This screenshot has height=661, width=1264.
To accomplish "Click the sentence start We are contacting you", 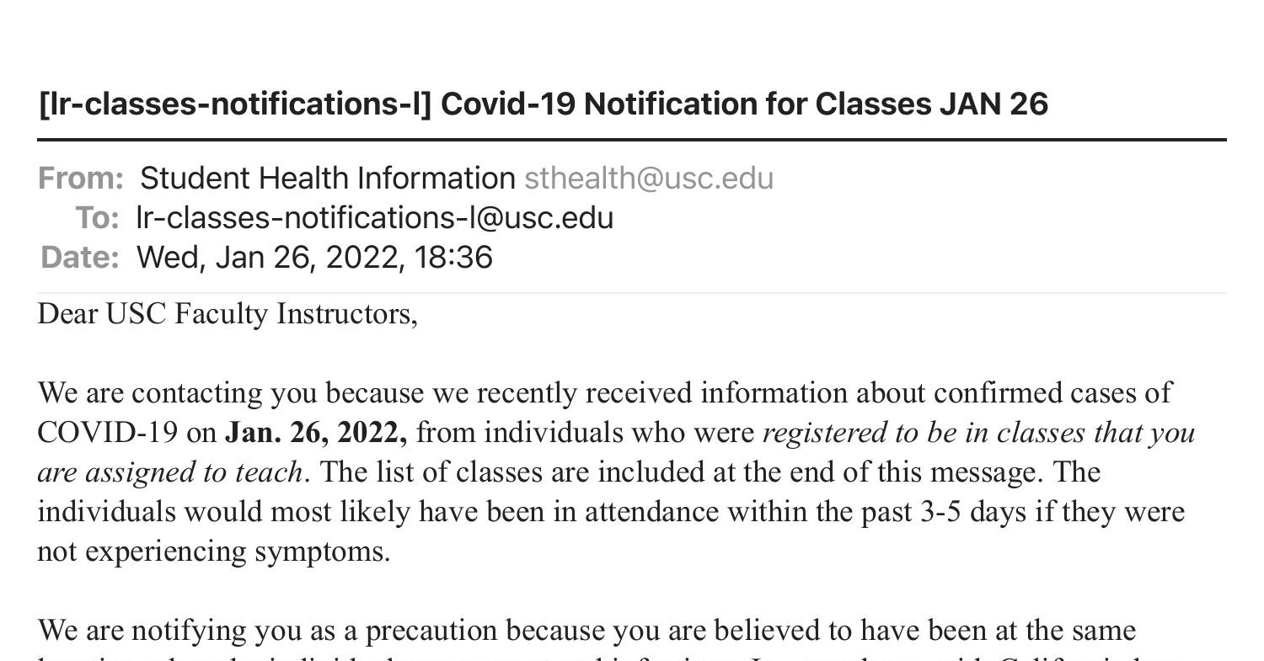I will pyautogui.click(x=178, y=393).
